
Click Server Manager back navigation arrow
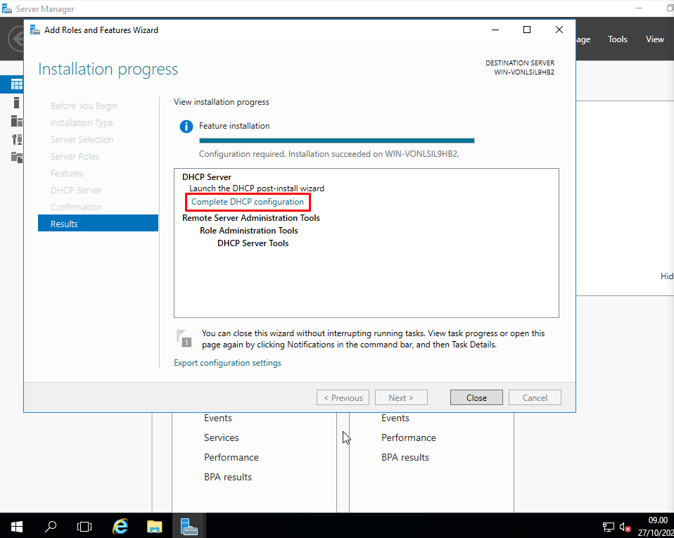click(x=17, y=39)
